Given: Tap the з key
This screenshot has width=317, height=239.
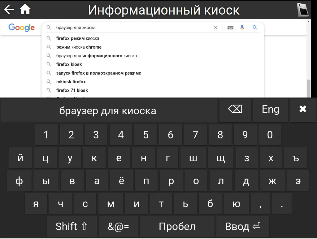Looking at the screenshot, I should 247,158.
